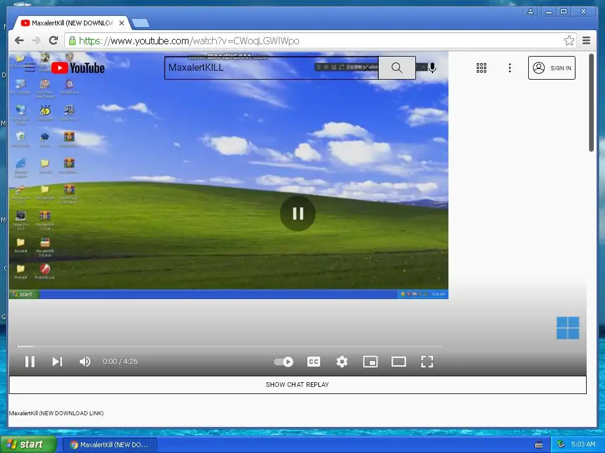605x453 pixels.
Task: Turn on closed captions
Action: (x=314, y=362)
